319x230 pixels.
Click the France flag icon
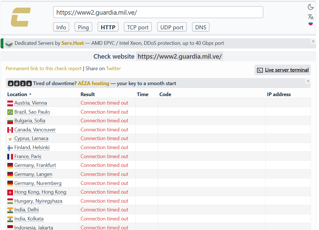[x=10, y=157]
